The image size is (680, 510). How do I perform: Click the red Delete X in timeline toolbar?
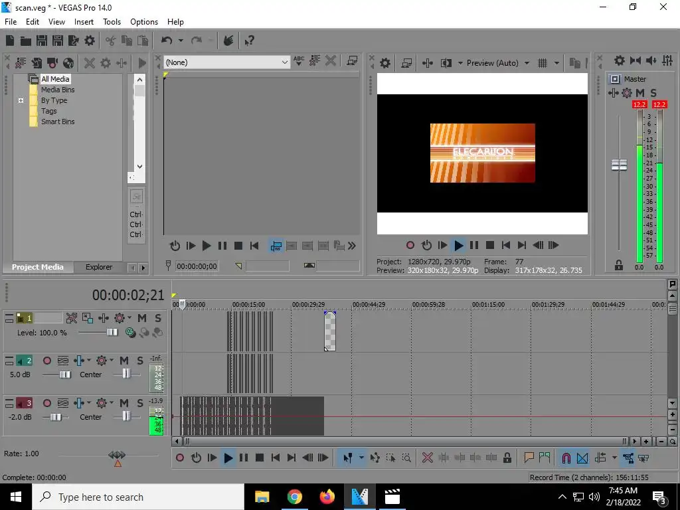pyautogui.click(x=427, y=458)
